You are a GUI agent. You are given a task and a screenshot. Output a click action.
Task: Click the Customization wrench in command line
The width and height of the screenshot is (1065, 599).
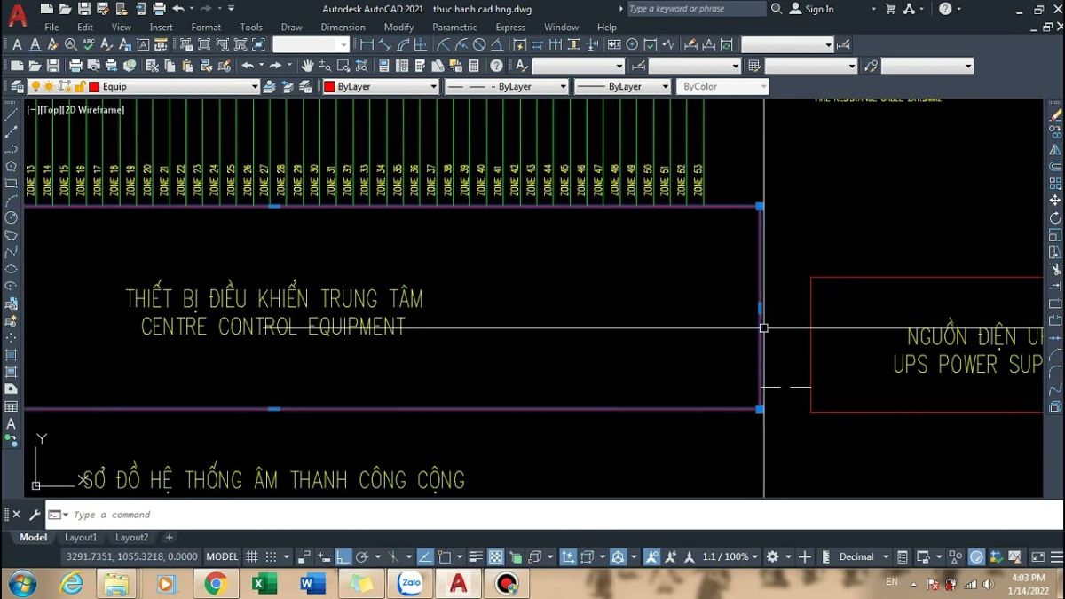point(35,515)
